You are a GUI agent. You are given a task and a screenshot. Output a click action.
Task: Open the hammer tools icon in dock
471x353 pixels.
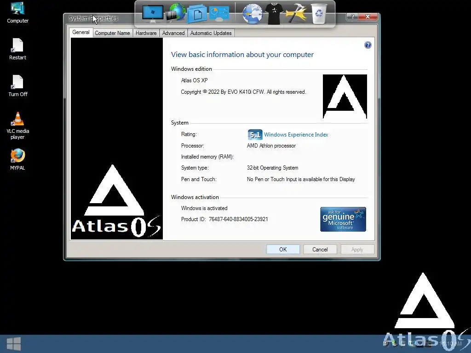tap(296, 13)
